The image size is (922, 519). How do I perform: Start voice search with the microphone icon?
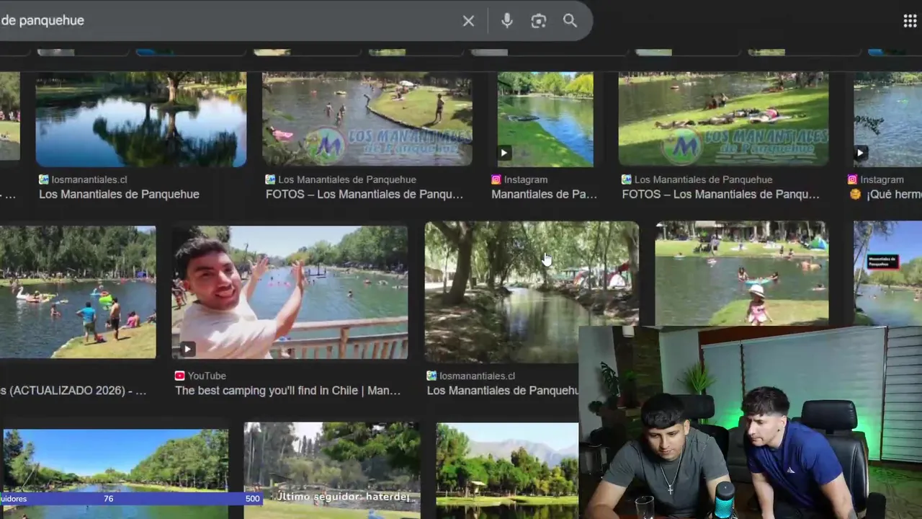click(x=507, y=21)
